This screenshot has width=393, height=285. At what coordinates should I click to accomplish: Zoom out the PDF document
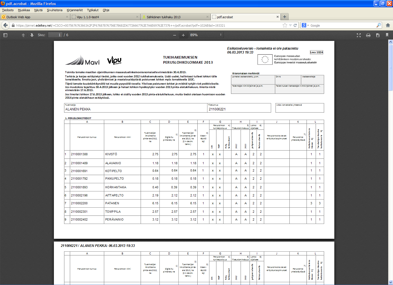coord(175,35)
